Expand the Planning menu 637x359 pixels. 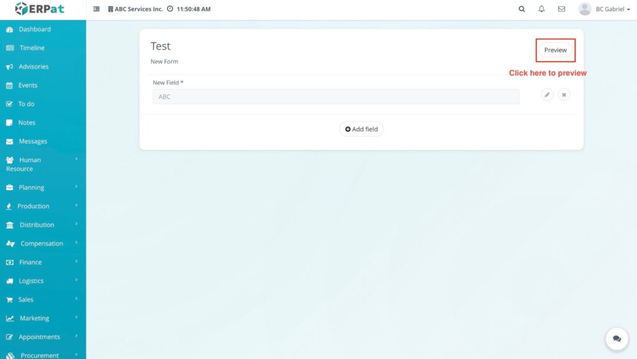pyautogui.click(x=43, y=187)
